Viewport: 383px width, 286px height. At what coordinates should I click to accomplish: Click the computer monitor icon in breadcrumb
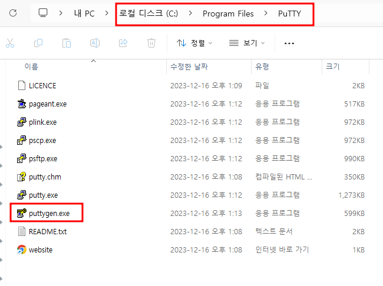43,13
